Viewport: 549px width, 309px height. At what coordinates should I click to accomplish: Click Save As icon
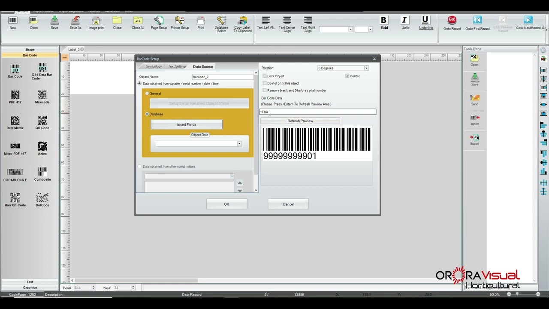pyautogui.click(x=75, y=23)
